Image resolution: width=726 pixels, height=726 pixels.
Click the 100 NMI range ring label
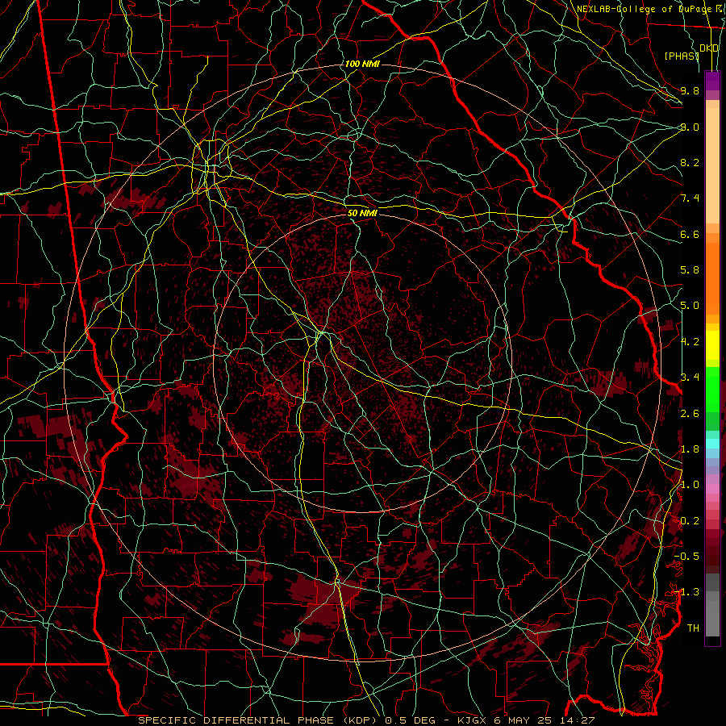[x=362, y=64]
